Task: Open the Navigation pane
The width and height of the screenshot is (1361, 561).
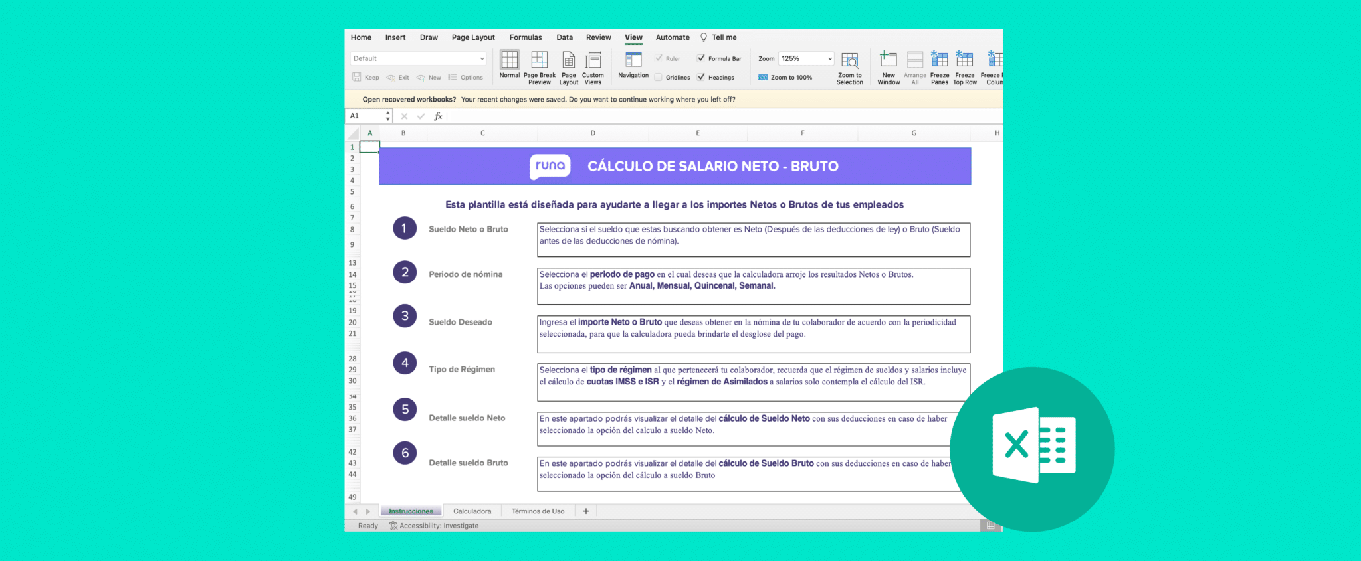Action: [633, 60]
